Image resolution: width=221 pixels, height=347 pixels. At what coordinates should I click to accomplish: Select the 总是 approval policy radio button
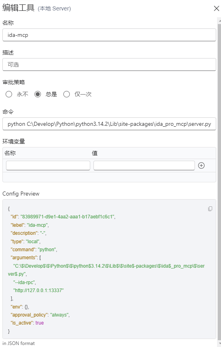pyautogui.click(x=38, y=94)
